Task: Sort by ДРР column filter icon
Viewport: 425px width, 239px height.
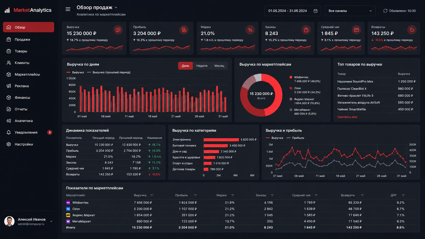Action: (403, 195)
